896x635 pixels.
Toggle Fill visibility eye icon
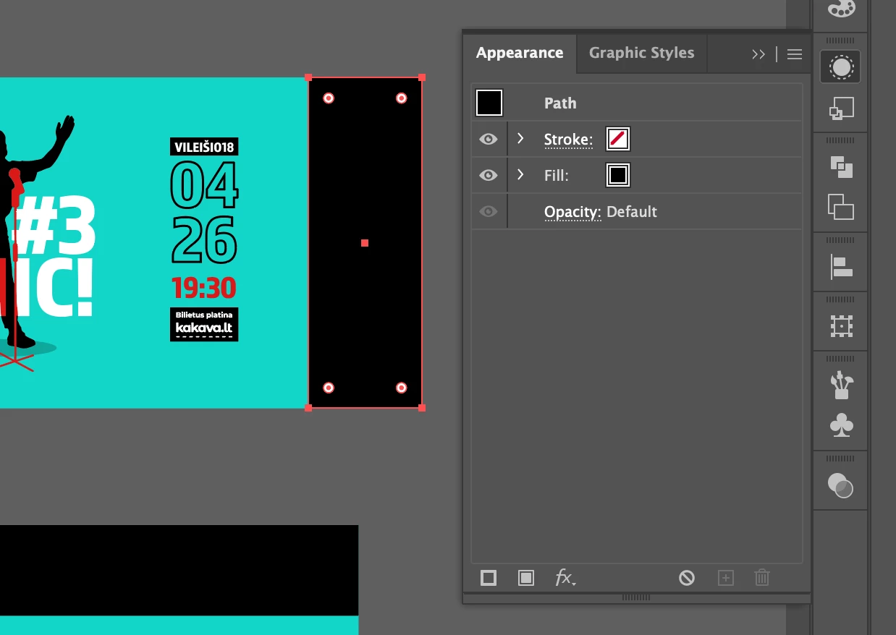point(489,175)
